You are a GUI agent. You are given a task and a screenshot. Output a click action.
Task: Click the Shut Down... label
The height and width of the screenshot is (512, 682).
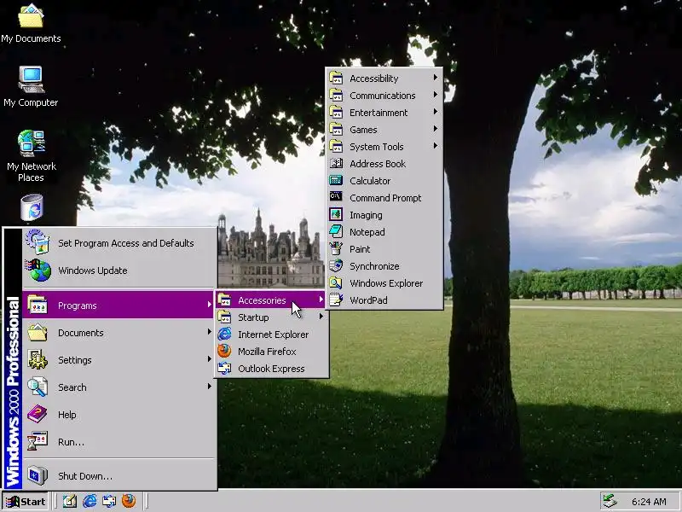tap(85, 476)
